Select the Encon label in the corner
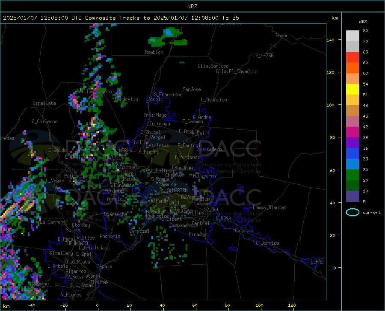385x311 pixels. [x=282, y=36]
